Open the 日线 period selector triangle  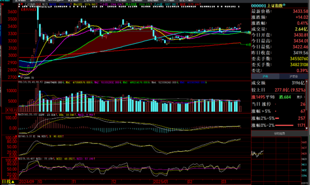click(x=13, y=182)
